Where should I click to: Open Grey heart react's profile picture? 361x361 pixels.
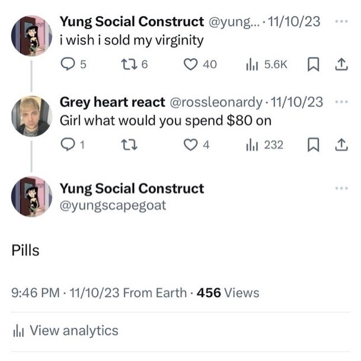[31, 116]
